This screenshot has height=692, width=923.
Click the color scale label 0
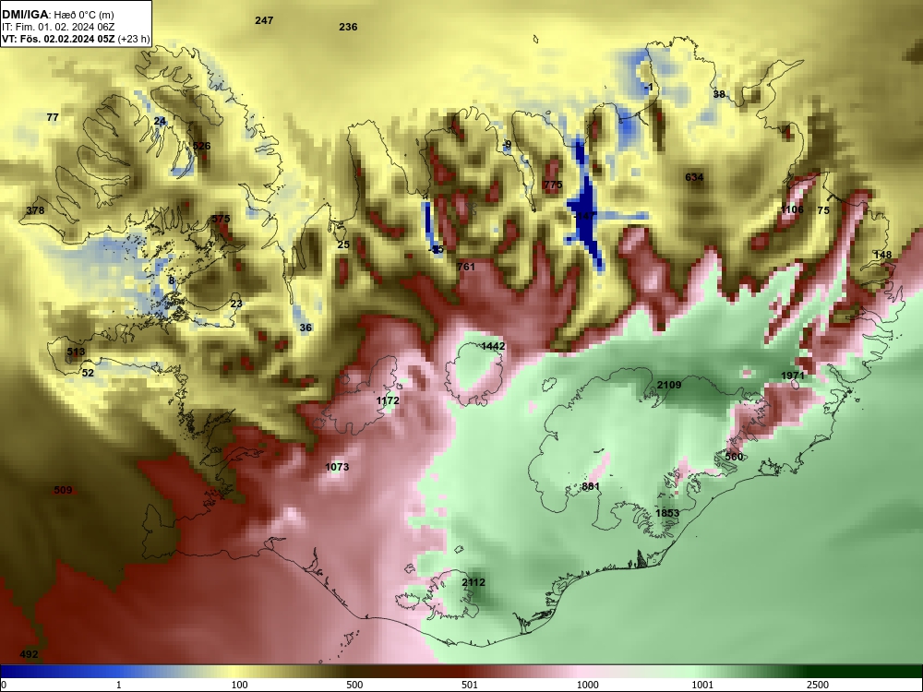3,685
